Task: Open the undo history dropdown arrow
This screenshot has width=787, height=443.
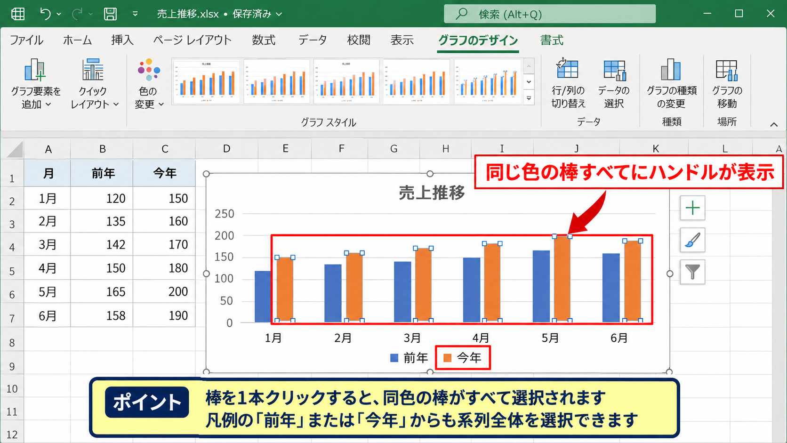Action: [59, 14]
